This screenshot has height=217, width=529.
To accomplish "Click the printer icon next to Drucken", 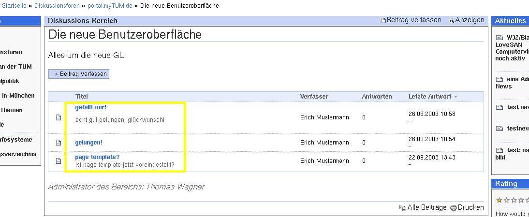I will point(453,208).
